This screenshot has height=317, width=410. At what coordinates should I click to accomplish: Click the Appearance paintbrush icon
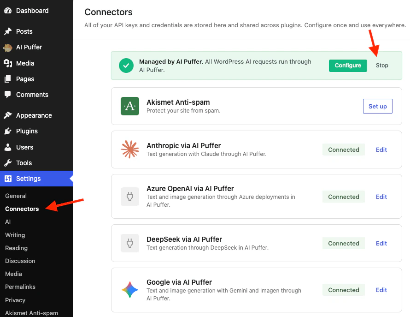8,115
